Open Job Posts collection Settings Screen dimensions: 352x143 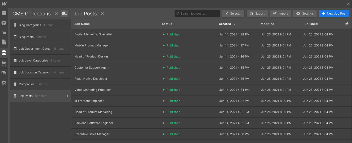click(305, 14)
